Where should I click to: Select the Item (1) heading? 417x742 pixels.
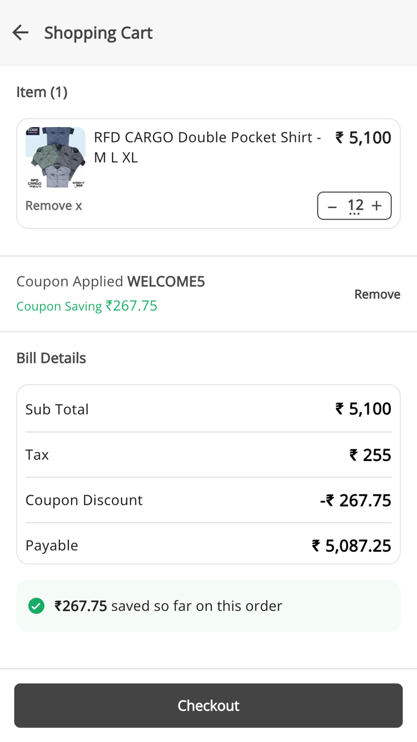tap(42, 92)
